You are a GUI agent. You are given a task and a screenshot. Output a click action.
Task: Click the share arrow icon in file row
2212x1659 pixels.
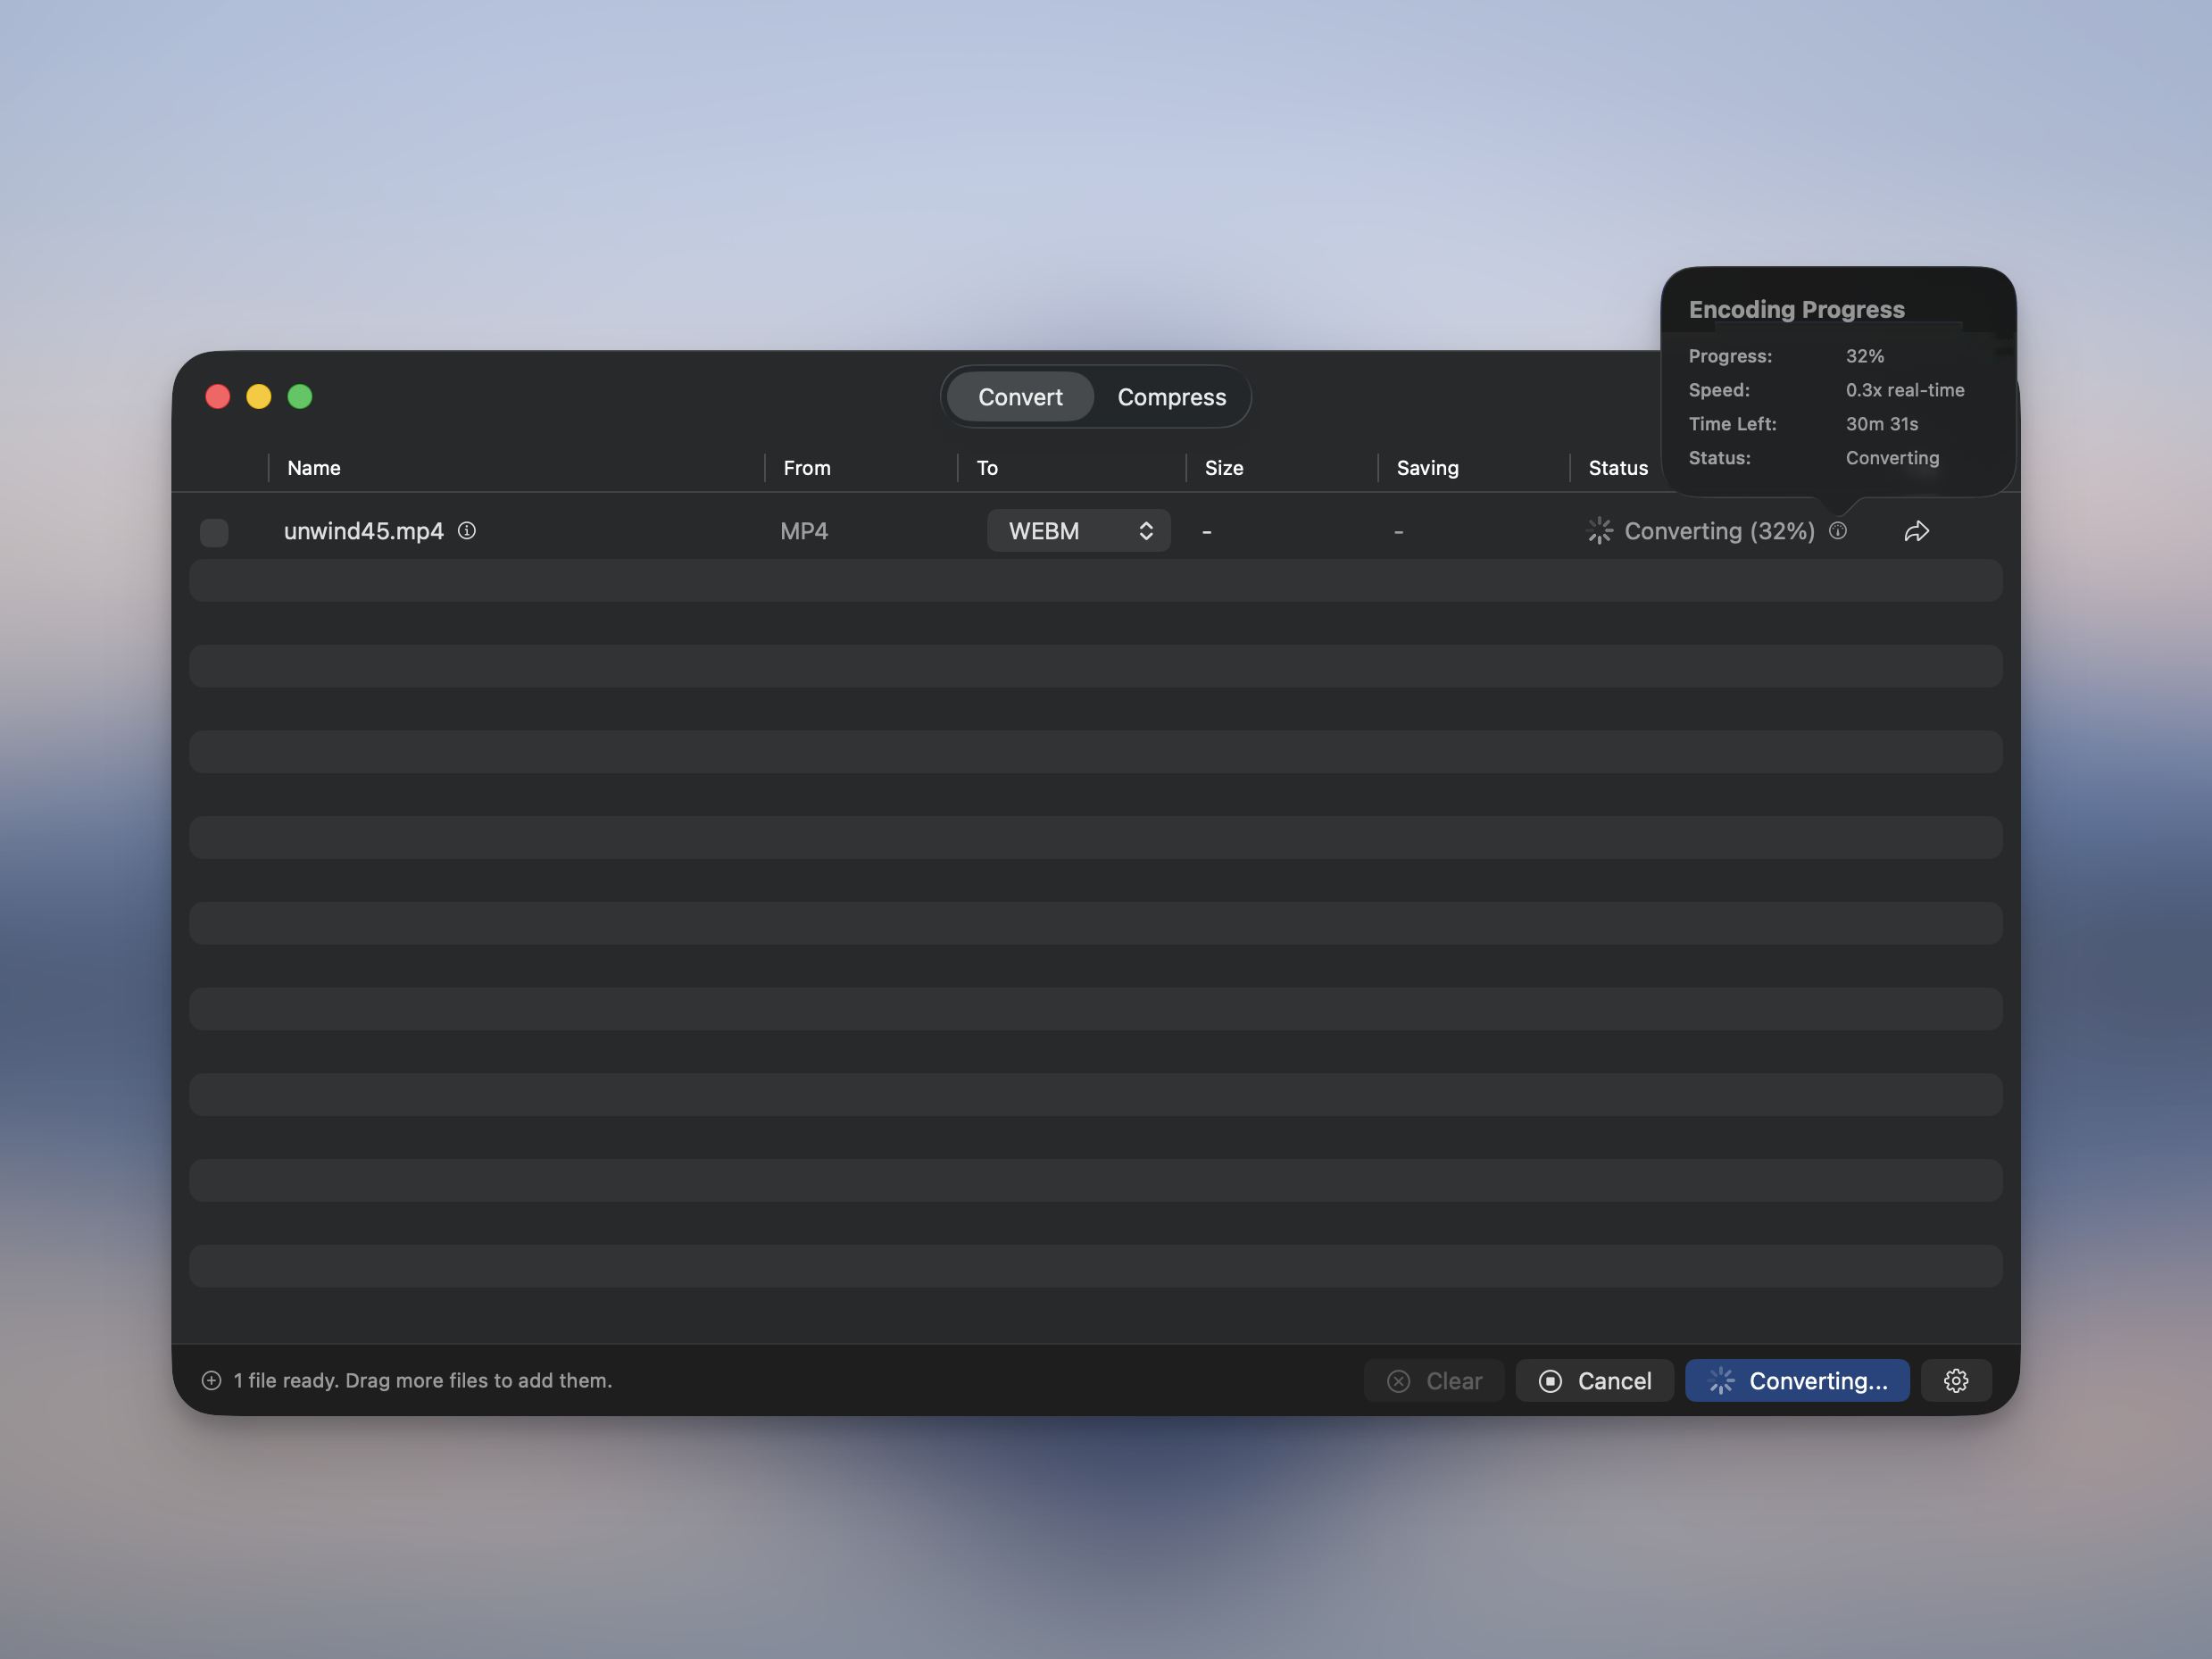click(x=1916, y=531)
